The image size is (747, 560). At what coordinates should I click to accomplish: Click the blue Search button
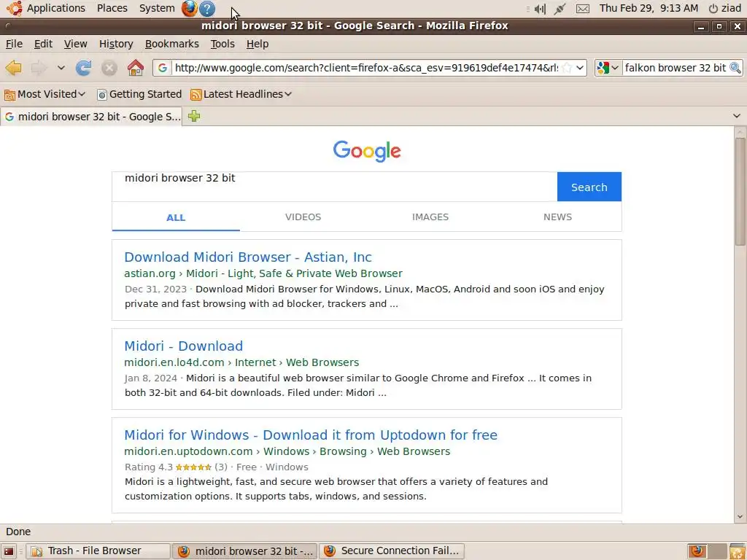(x=589, y=187)
